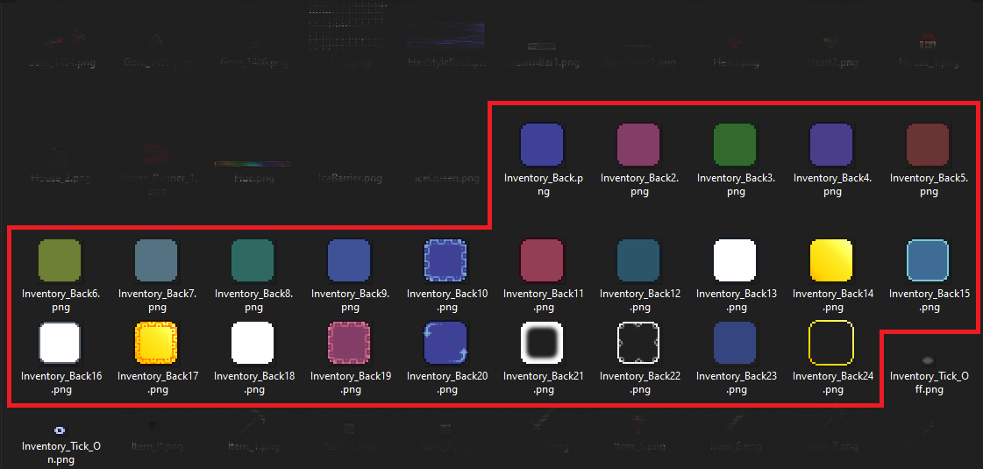The width and height of the screenshot is (983, 469).
Task: Pick the pink Inventory_Back19.png file
Action: [x=349, y=343]
